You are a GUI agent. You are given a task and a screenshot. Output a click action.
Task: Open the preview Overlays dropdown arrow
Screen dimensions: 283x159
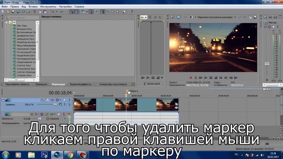245,17
